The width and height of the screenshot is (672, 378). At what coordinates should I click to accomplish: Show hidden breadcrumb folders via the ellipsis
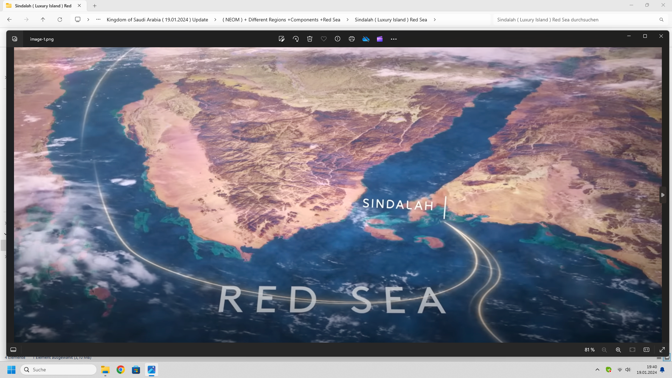[98, 20]
